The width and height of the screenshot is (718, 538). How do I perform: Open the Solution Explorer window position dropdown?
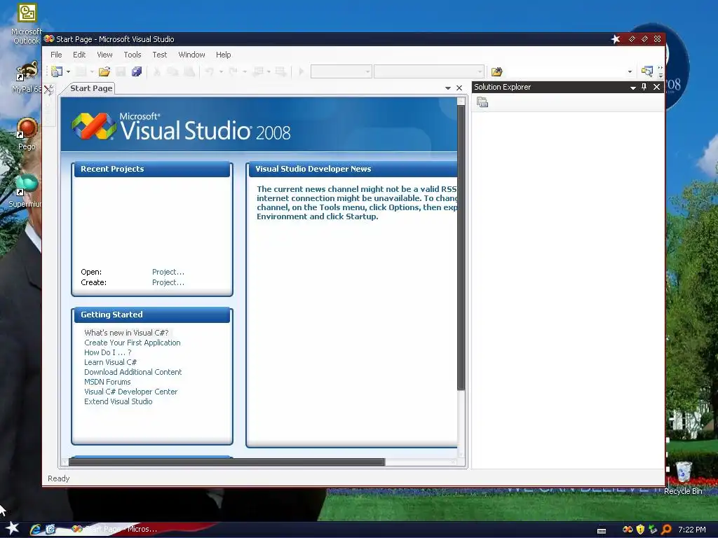point(633,88)
